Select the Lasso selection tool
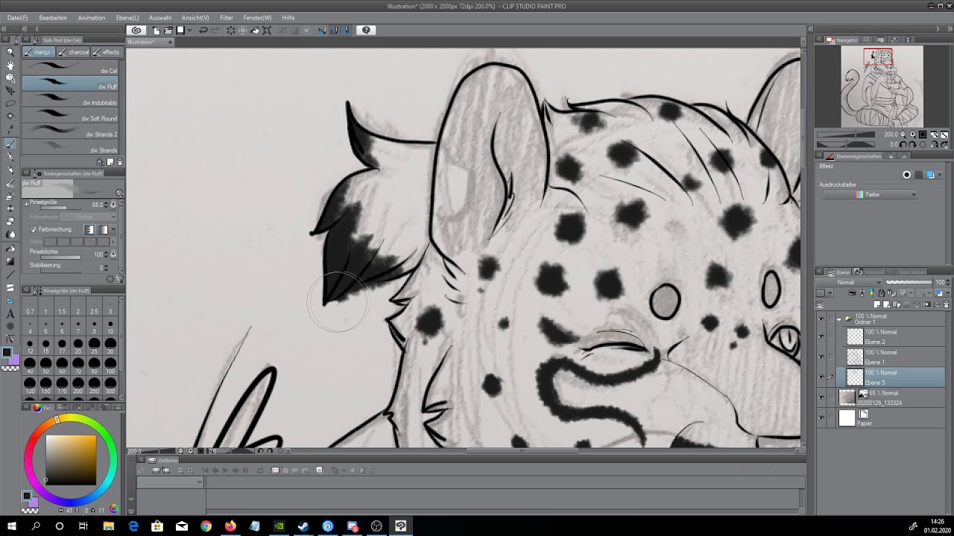Image resolution: width=954 pixels, height=536 pixels. [x=10, y=103]
